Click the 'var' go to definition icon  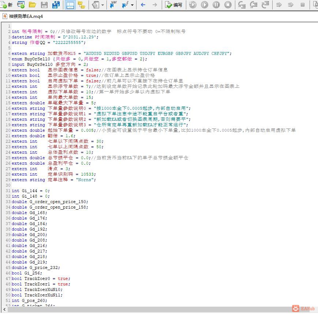pos(113,4)
